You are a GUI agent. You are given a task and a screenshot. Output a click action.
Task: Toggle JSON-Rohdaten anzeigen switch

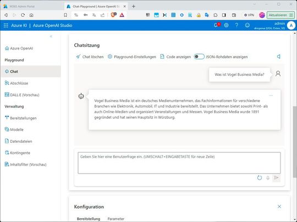pyautogui.click(x=199, y=57)
